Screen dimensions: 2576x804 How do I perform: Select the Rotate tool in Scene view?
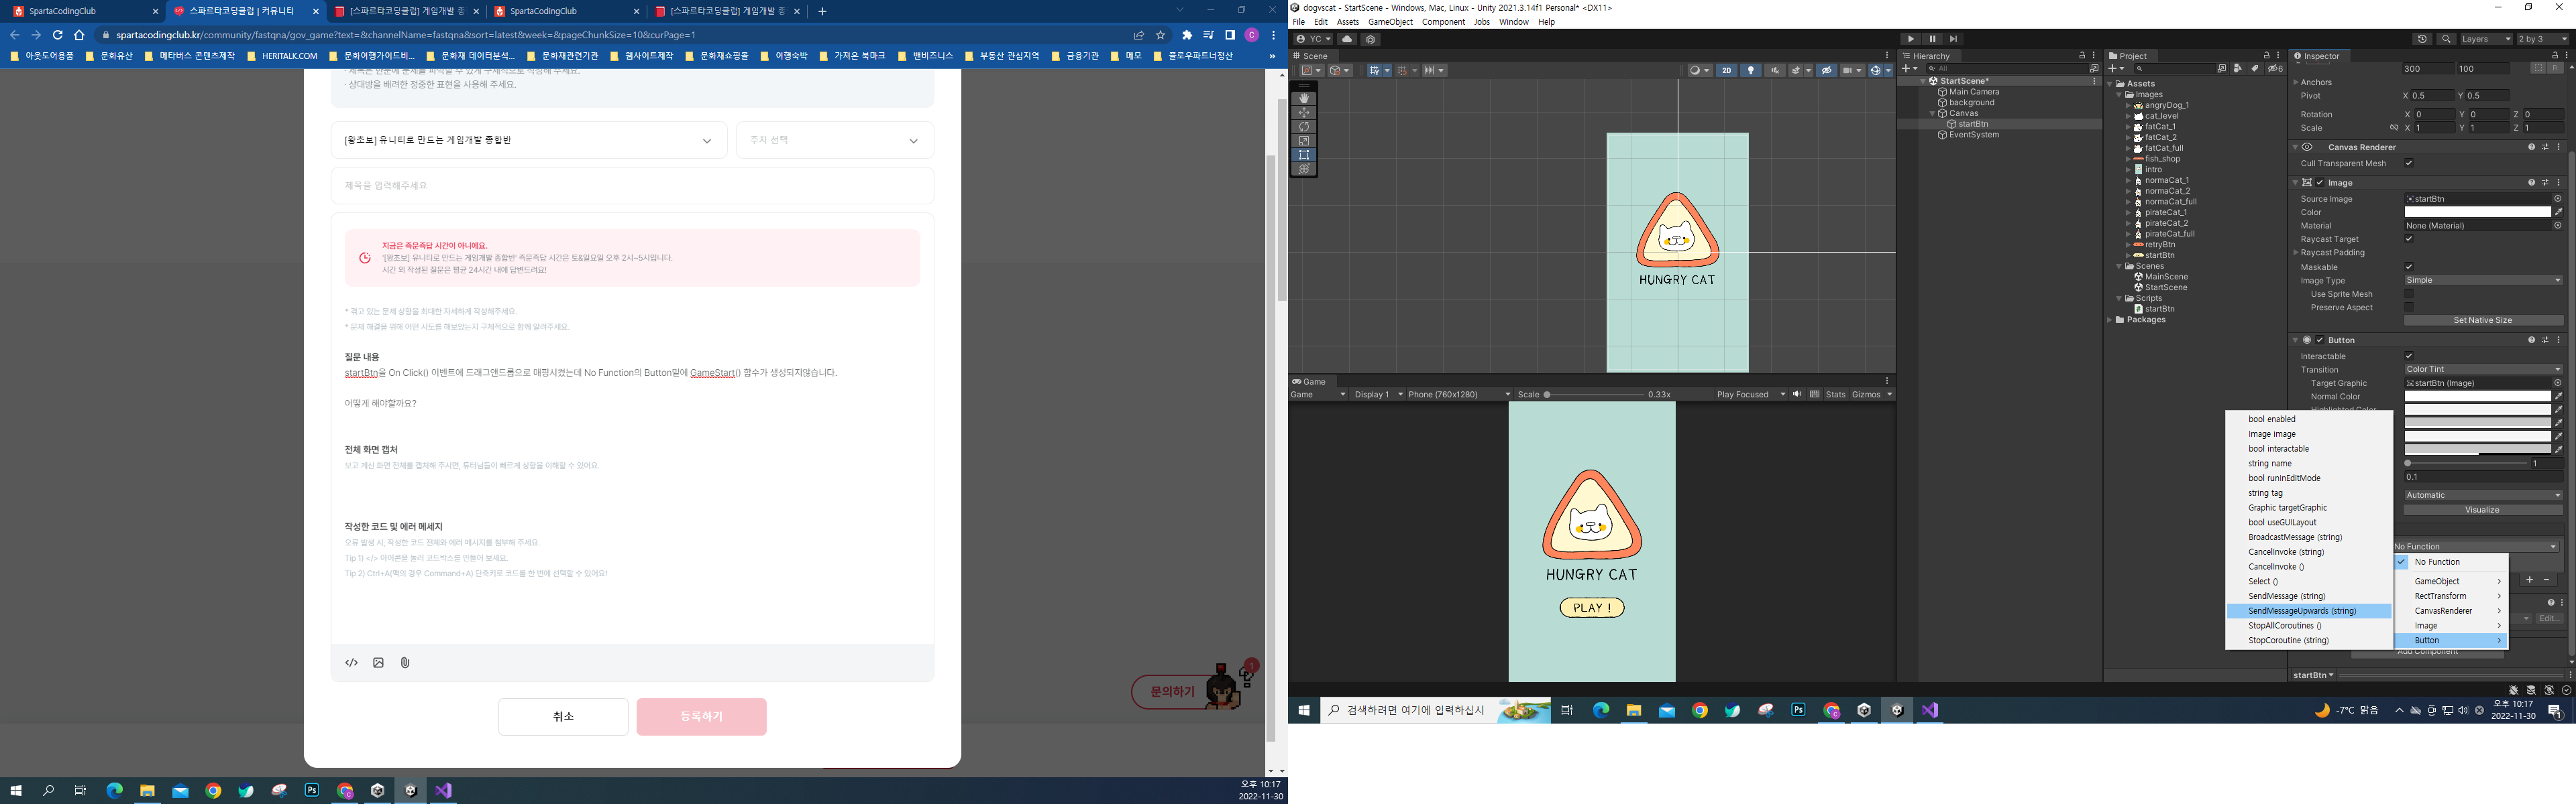pyautogui.click(x=1303, y=127)
